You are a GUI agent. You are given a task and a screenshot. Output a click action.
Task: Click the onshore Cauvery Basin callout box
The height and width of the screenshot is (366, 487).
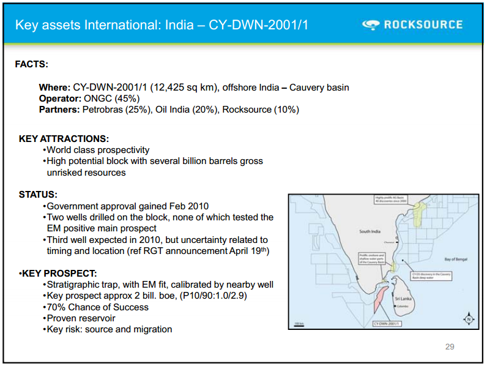pos(372,258)
